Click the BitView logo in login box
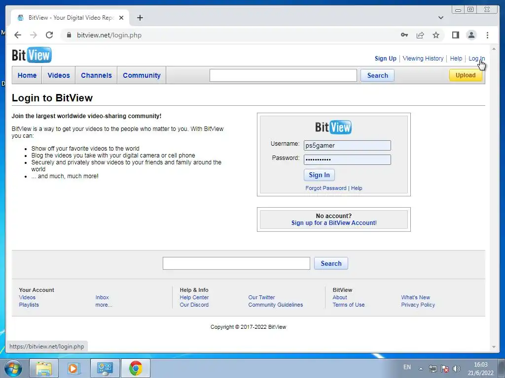 pyautogui.click(x=333, y=127)
